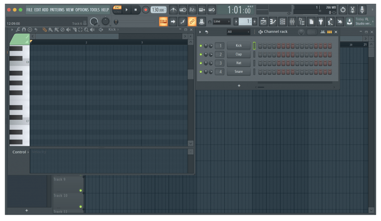Click the touch controller hand icon
Viewport: 381px width, 221px height.
[x=340, y=22]
